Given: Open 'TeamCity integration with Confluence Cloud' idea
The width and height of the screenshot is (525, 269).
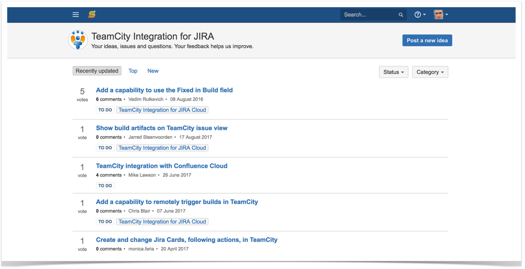Looking at the screenshot, I should point(162,166).
